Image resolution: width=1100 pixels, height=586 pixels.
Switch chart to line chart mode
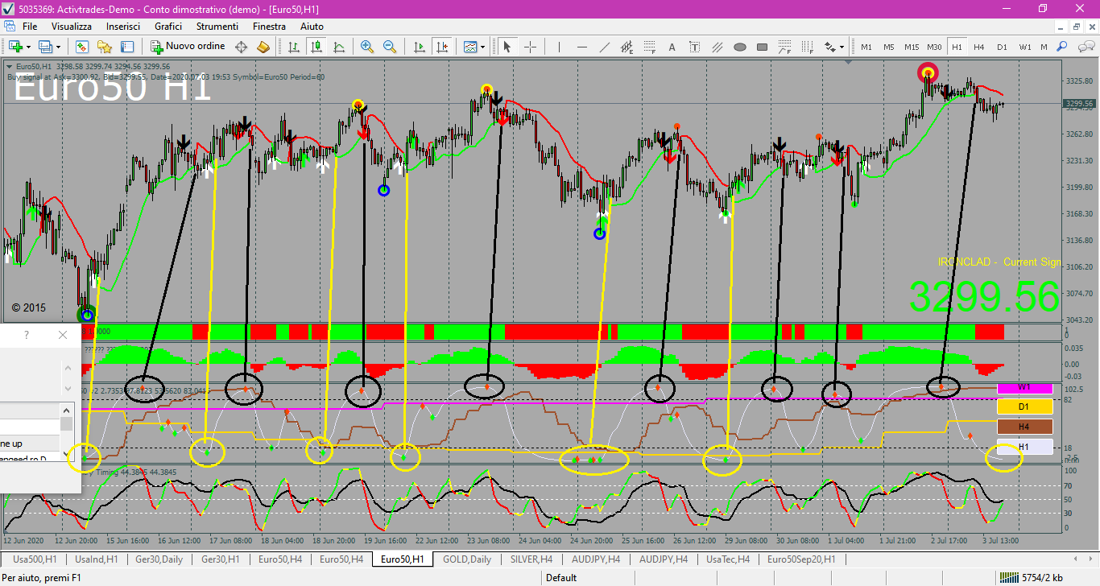(x=339, y=47)
